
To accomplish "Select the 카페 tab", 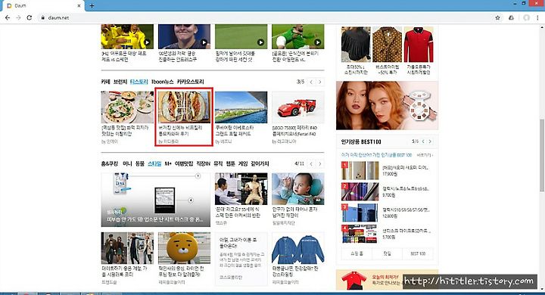I will tap(105, 82).
